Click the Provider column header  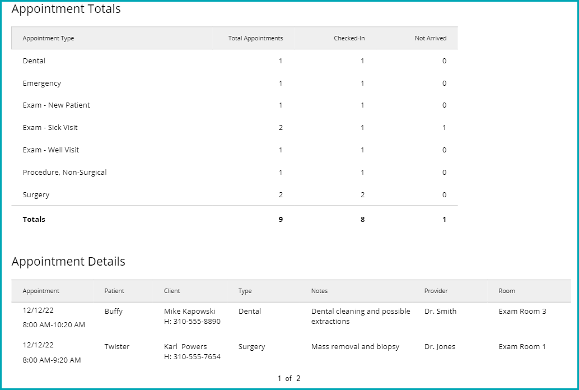pos(436,291)
